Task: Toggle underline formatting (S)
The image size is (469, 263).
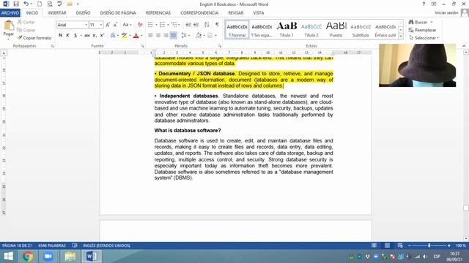Action: [x=75, y=35]
